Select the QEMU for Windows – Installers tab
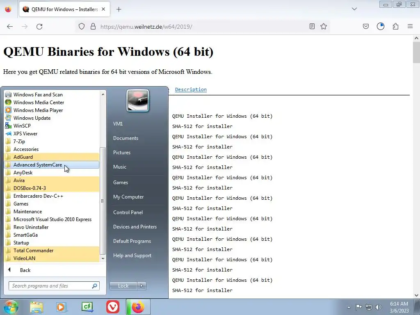The width and height of the screenshot is (420, 315). (64, 9)
